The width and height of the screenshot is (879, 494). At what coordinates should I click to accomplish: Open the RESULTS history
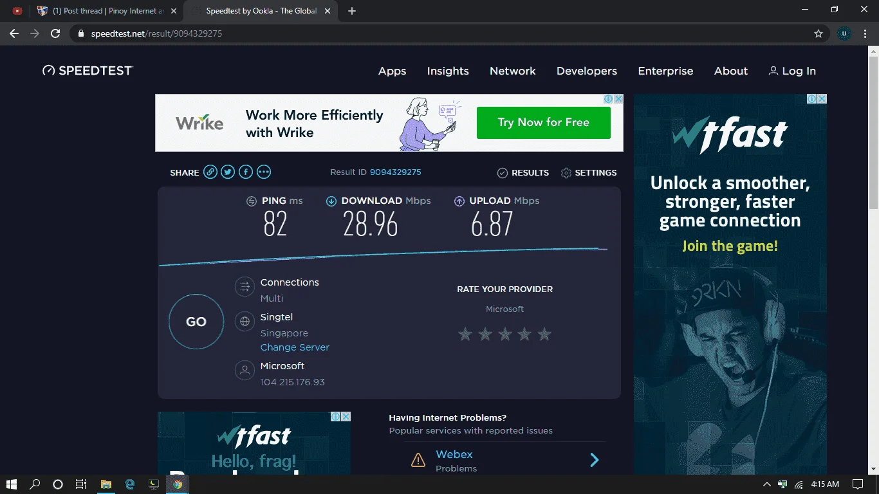click(x=523, y=172)
